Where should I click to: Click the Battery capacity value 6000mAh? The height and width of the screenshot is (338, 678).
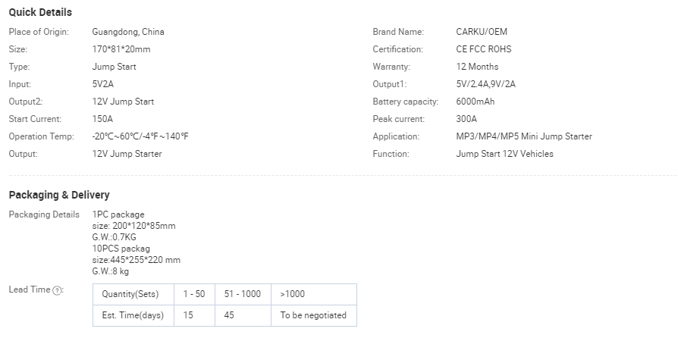click(x=476, y=102)
